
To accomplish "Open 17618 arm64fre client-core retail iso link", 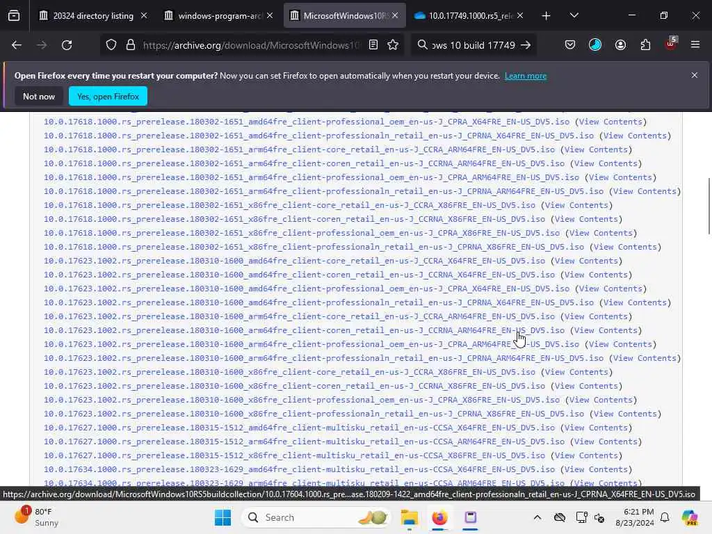I will [x=299, y=150].
